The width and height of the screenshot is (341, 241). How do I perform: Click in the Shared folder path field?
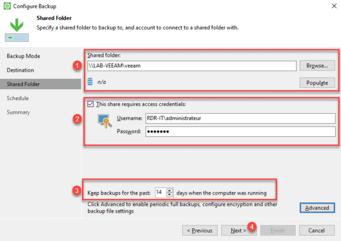[x=192, y=66]
